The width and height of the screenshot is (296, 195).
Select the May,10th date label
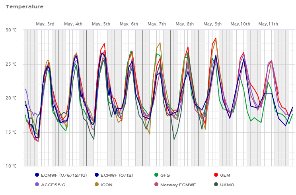pyautogui.click(x=240, y=24)
